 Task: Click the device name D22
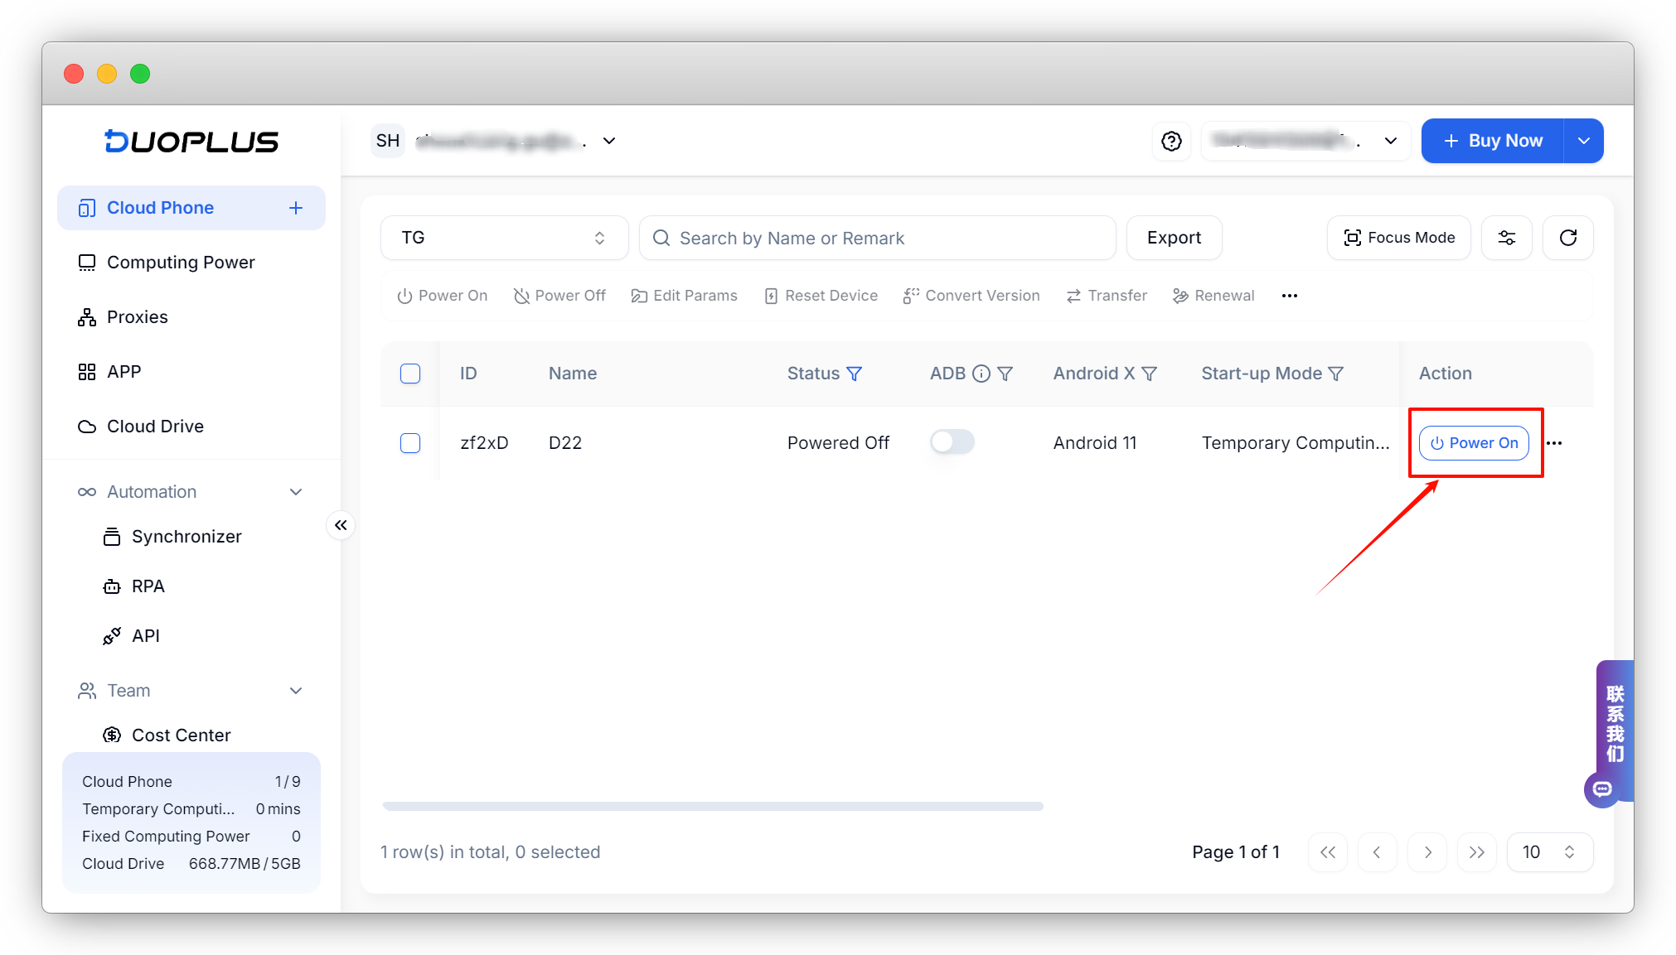click(x=565, y=443)
